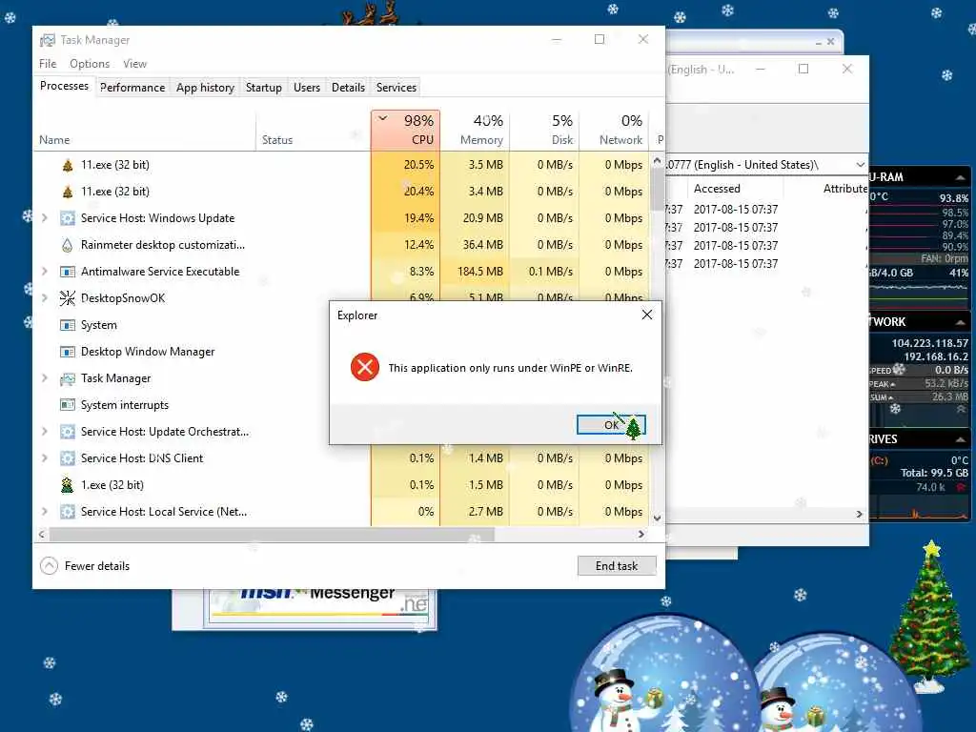
Task: Open the View menu in Task Manager
Action: pos(134,64)
